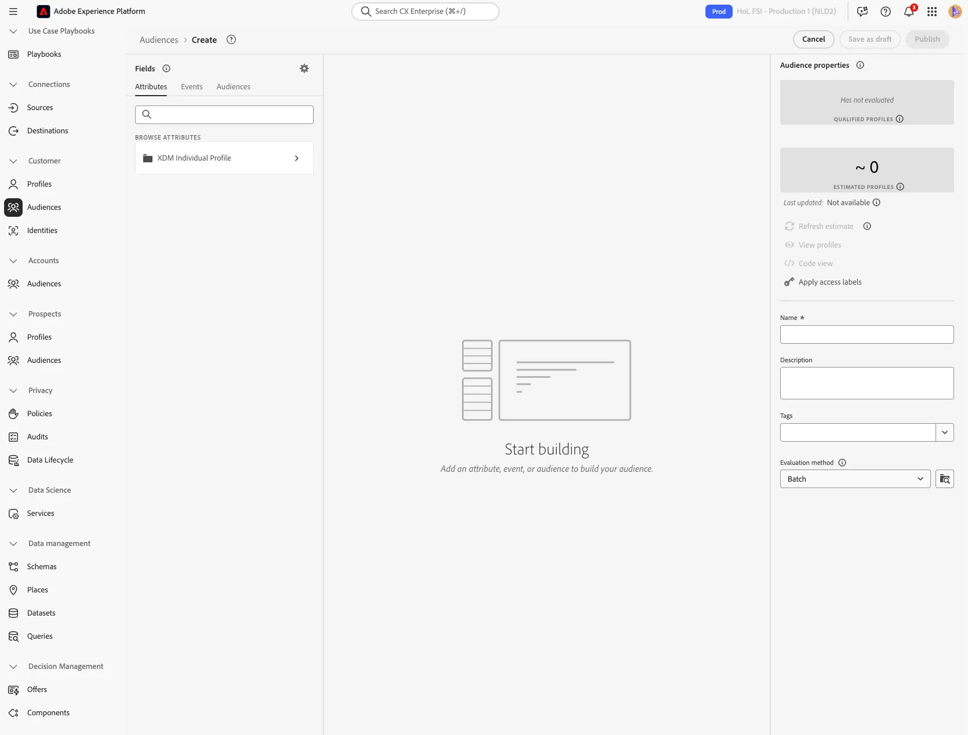Click Last updated info icon
The image size is (968, 735).
coord(876,202)
